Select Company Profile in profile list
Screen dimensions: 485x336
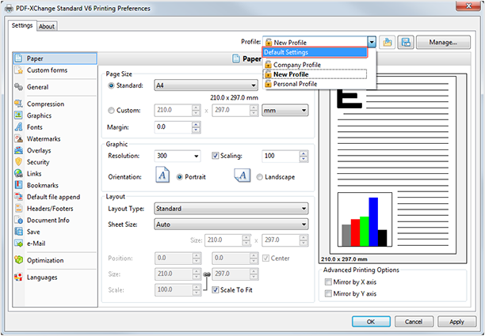tap(315, 65)
